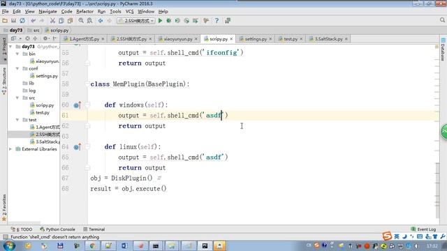Fold the def windows method block

87,105
